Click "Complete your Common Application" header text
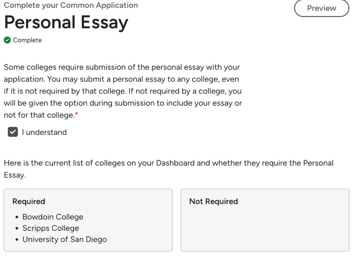This screenshot has height=257, width=355. tap(71, 6)
